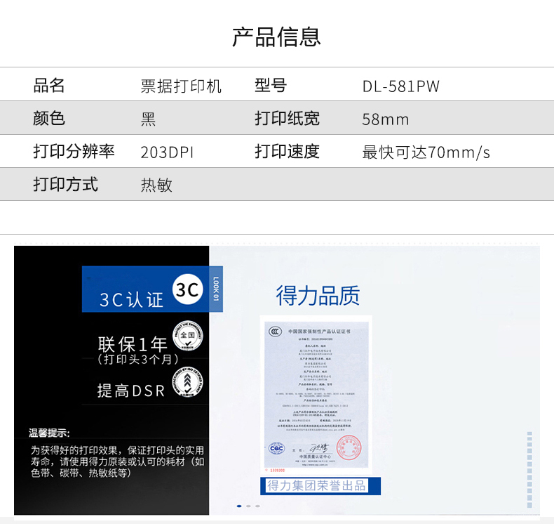The height and width of the screenshot is (524, 554).
Task: Click the 型号 label
Action: [271, 85]
